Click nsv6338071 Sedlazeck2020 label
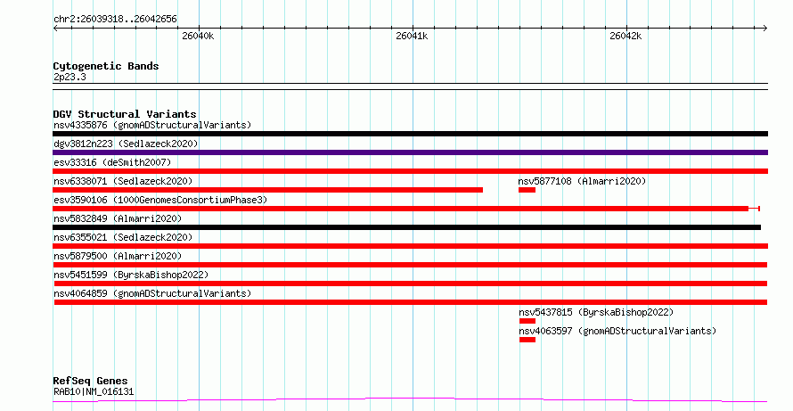Screen dimensions: 793x411 123,181
